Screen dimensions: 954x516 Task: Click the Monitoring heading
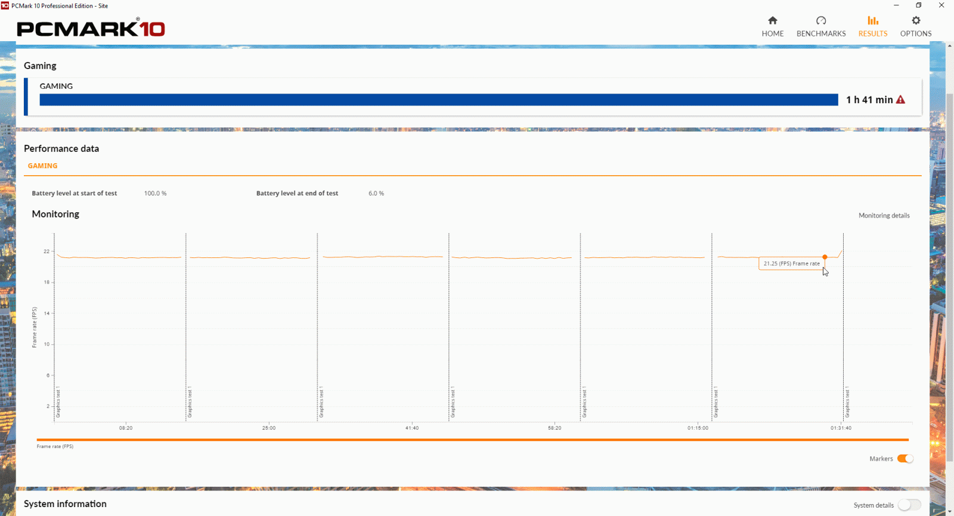[x=55, y=214]
